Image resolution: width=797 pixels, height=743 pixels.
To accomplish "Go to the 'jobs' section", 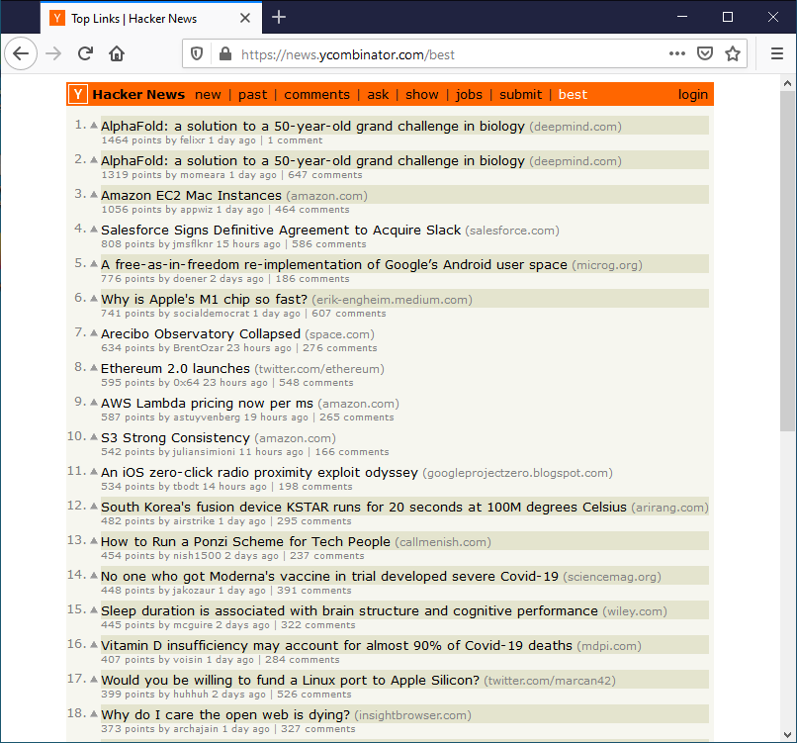I will 469,95.
